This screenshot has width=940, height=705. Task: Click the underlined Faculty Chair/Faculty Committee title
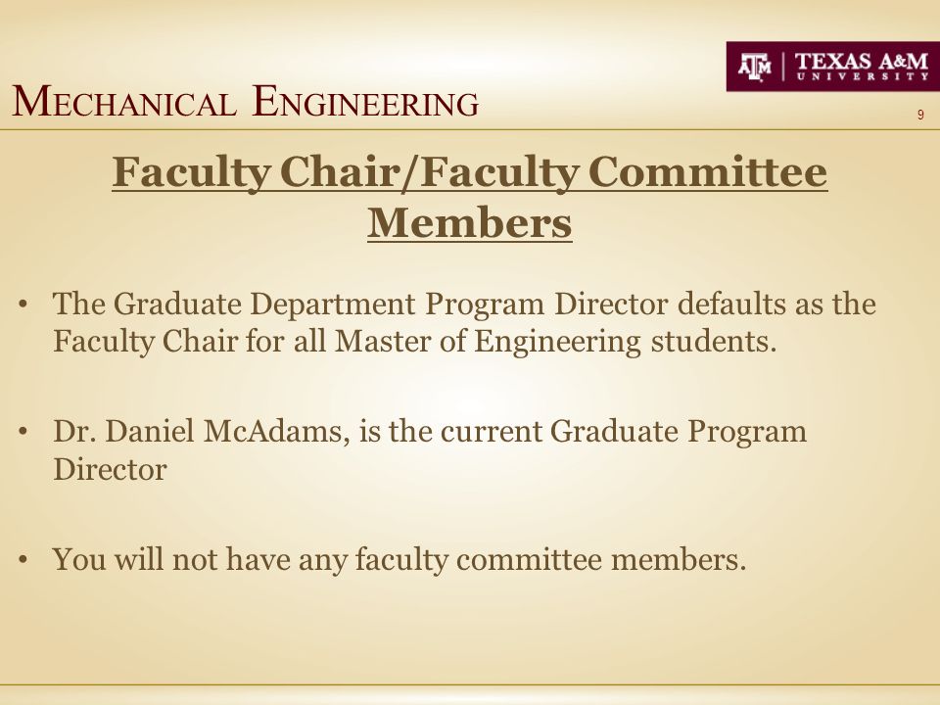click(x=470, y=172)
